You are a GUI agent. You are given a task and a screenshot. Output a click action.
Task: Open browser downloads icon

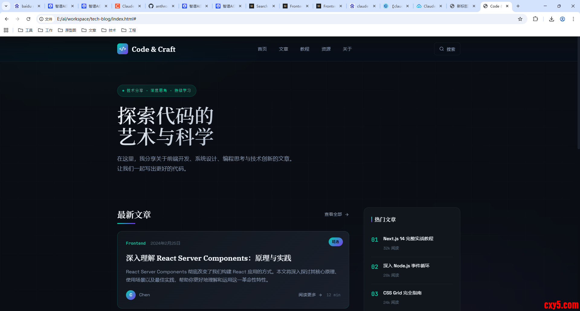(x=552, y=19)
